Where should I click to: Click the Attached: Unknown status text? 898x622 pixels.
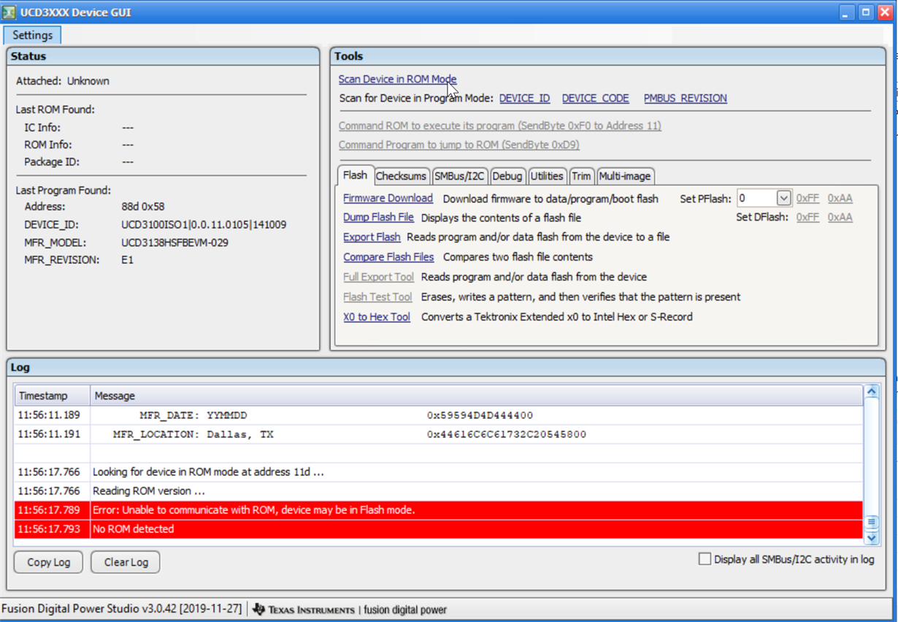pyautogui.click(x=63, y=81)
